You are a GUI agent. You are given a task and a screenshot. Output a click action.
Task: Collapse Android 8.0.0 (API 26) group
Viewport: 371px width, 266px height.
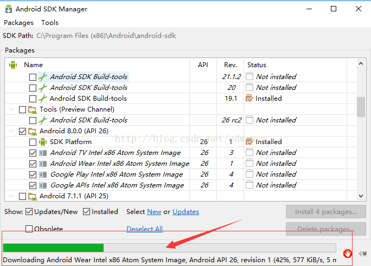[x=11, y=131]
